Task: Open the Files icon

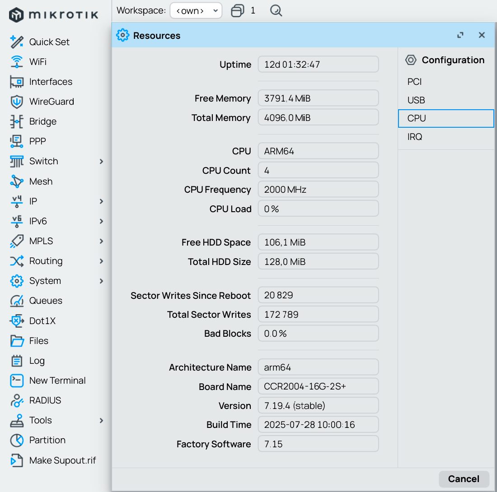Action: [x=16, y=340]
